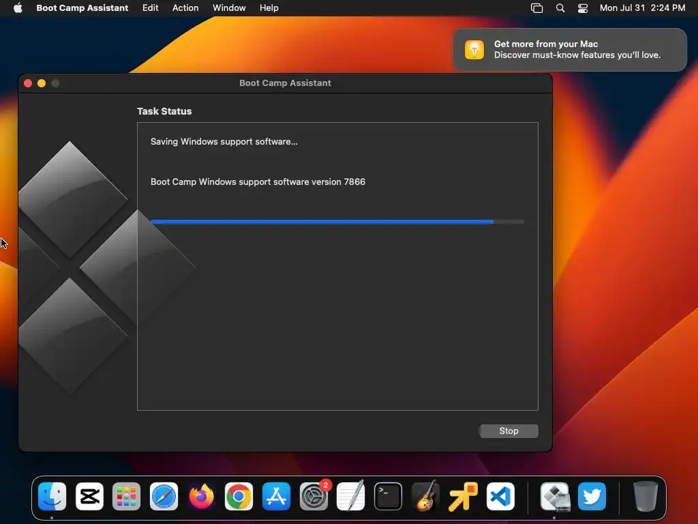Open the Action menu

185,8
